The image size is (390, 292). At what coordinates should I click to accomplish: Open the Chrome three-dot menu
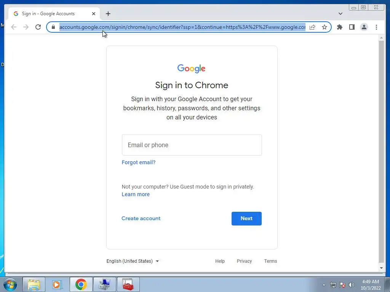376,27
